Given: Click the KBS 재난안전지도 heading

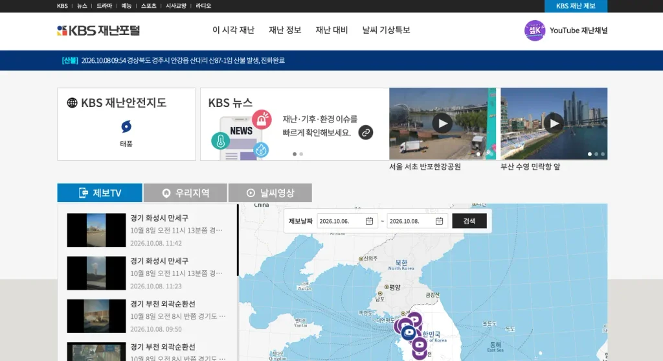Looking at the screenshot, I should pos(124,102).
